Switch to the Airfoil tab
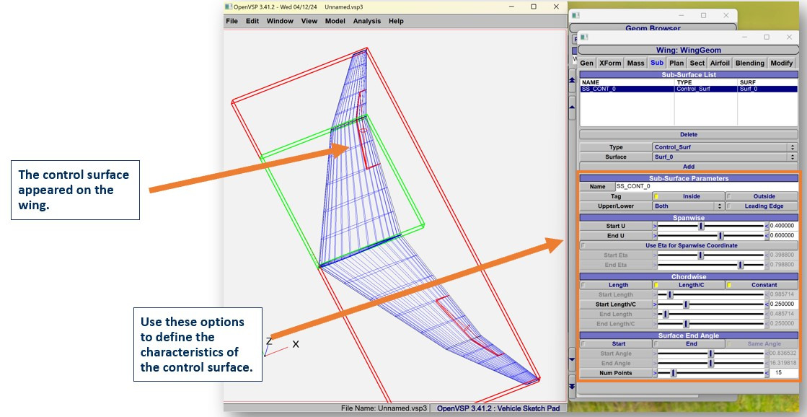The image size is (807, 417). coord(720,63)
